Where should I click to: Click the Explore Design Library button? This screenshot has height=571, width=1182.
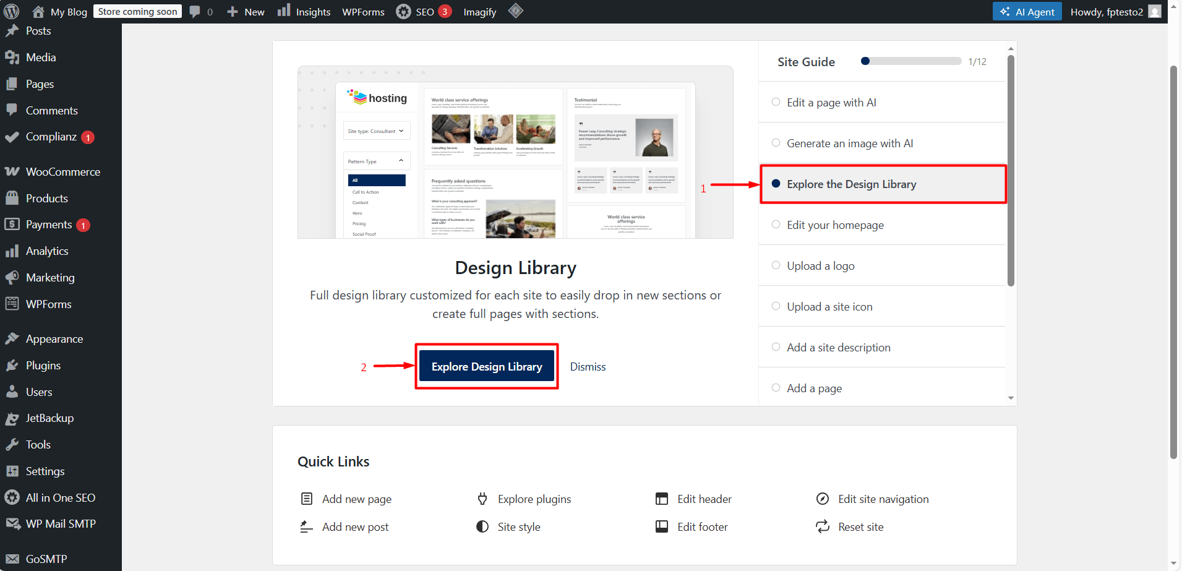[x=487, y=366]
